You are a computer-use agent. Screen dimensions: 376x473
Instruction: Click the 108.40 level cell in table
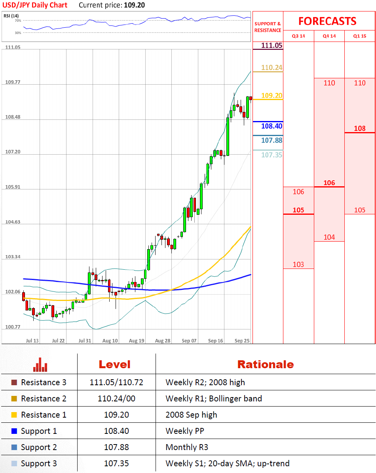[x=117, y=431]
